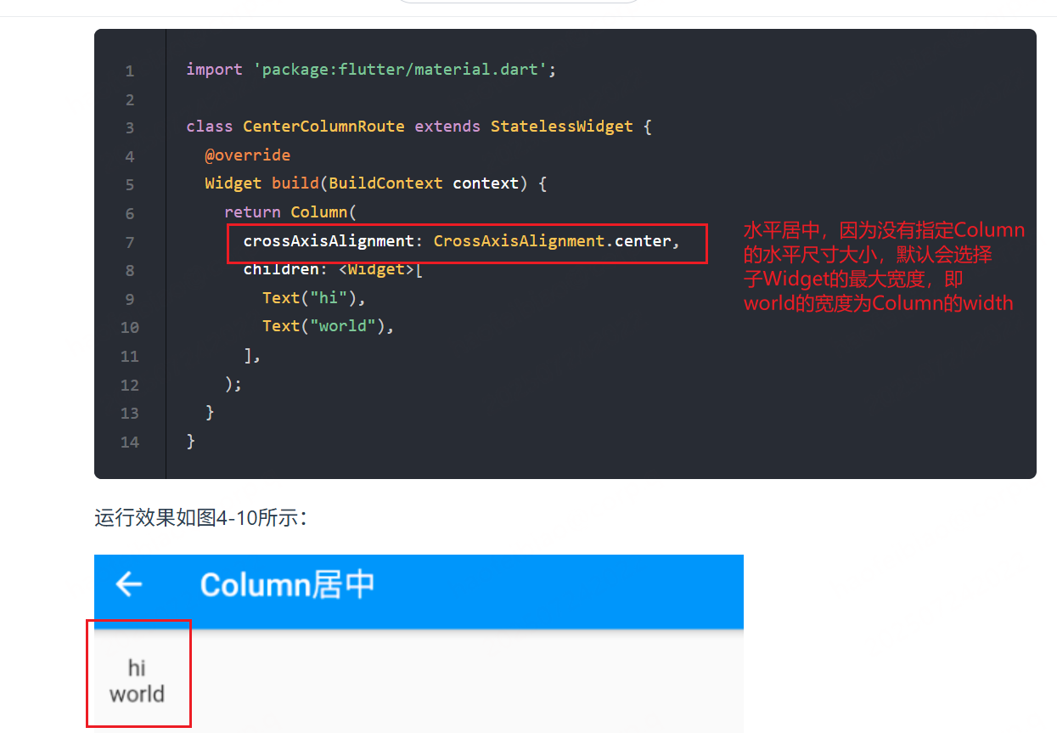Click the "Column居中" app bar title
Screen dimensions: 1057x733
click(287, 585)
